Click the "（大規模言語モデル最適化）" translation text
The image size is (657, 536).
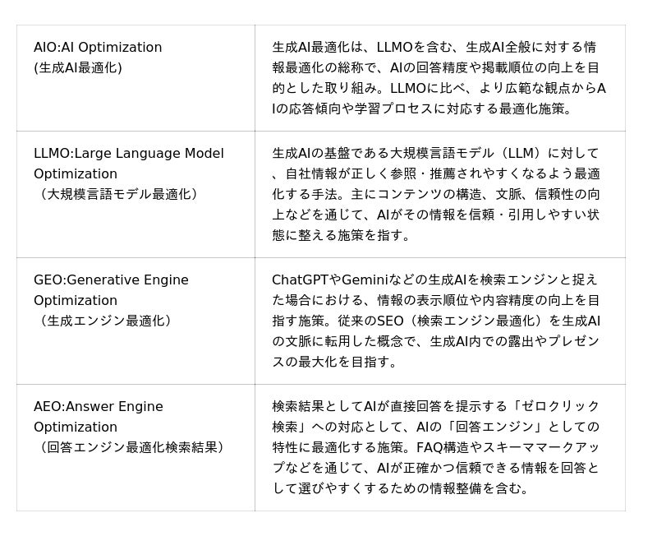pyautogui.click(x=116, y=195)
